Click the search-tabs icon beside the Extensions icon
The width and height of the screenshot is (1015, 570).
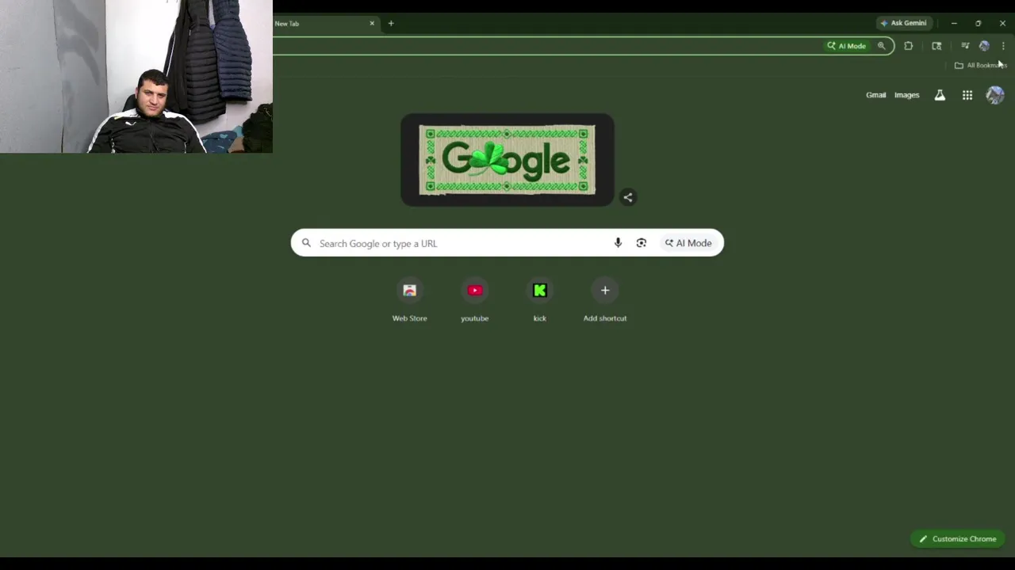(936, 46)
